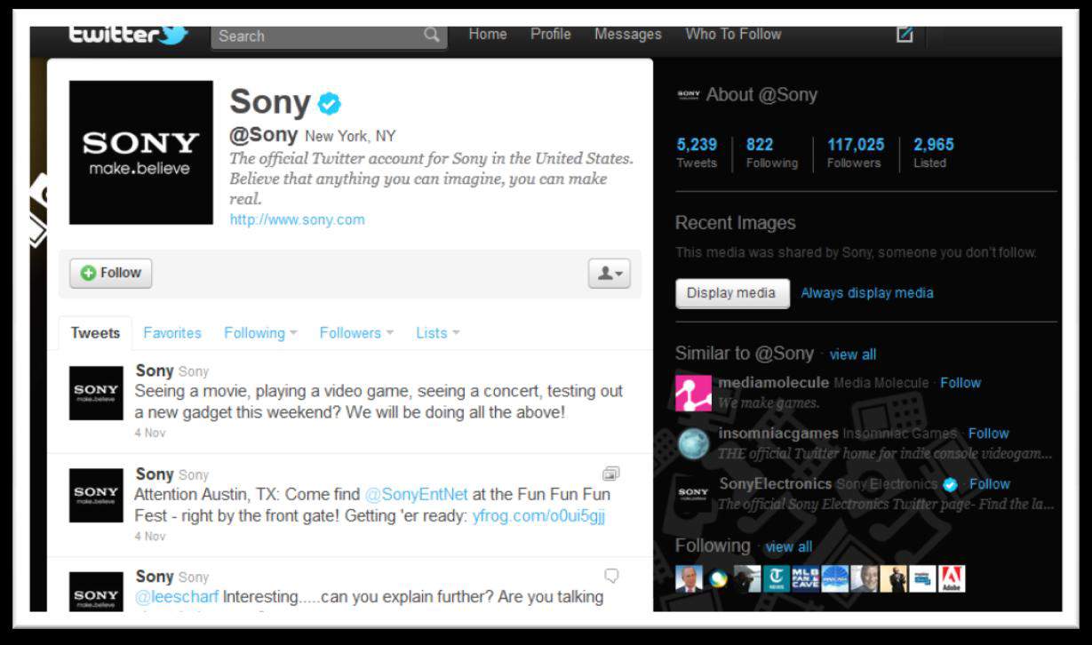Click the Display media button
This screenshot has height=645, width=1092.
[x=731, y=293]
